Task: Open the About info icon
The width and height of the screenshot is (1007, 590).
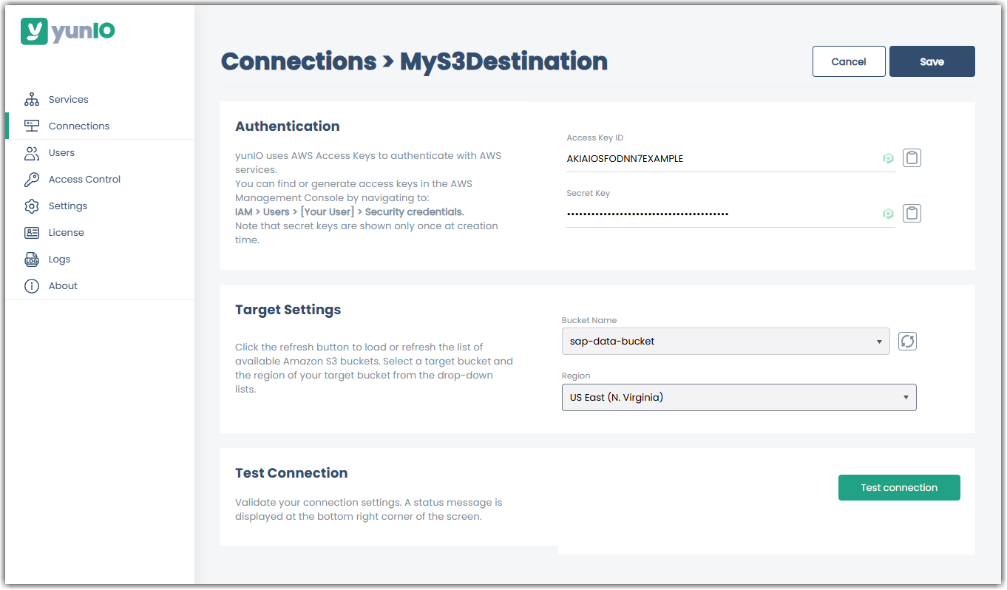Action: coord(33,285)
